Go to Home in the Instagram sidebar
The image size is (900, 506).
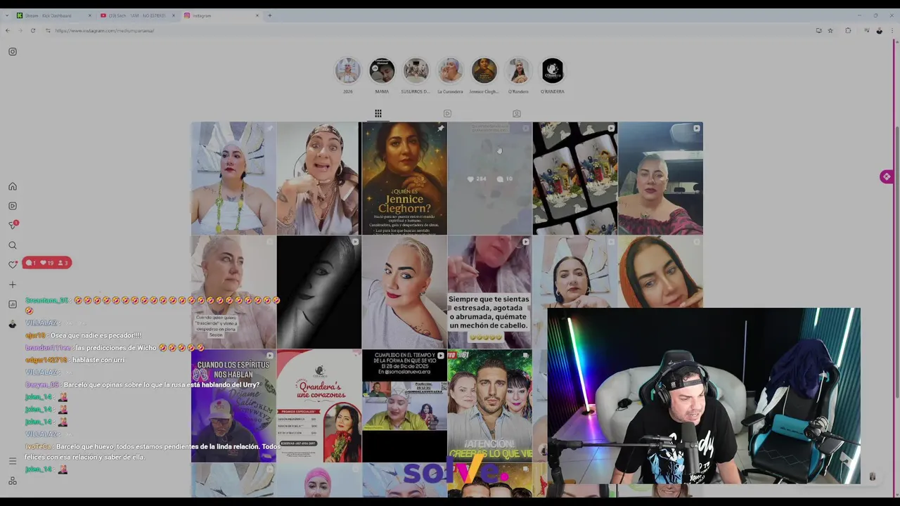pyautogui.click(x=13, y=186)
